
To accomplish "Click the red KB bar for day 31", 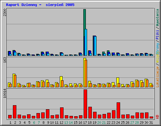I will pos(151,117).
